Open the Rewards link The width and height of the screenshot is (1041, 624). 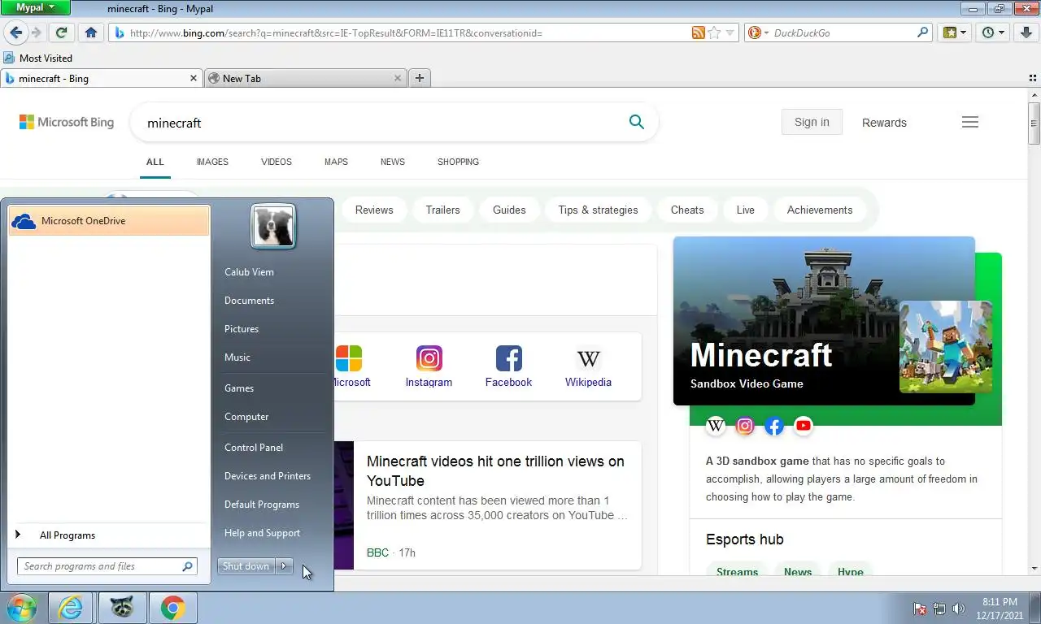pyautogui.click(x=884, y=123)
